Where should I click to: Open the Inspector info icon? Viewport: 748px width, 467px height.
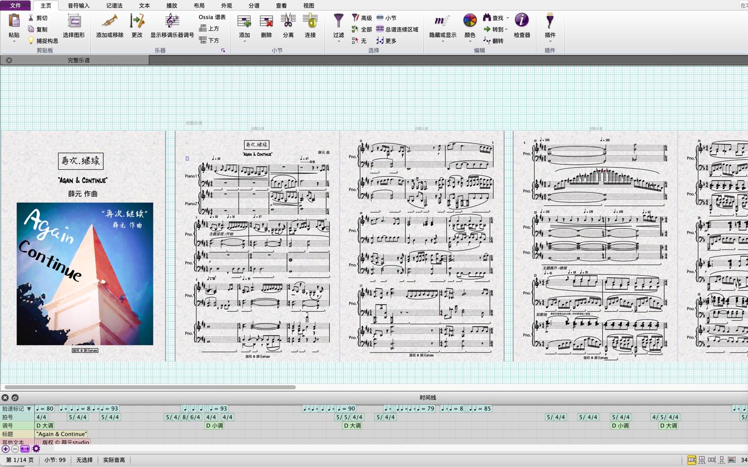(521, 21)
